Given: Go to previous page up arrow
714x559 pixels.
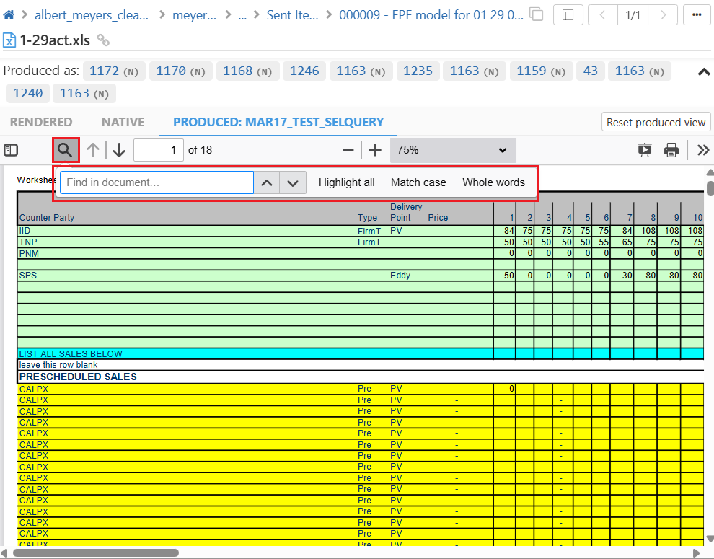Looking at the screenshot, I should point(93,150).
